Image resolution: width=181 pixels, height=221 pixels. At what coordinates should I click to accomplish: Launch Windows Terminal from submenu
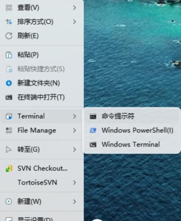pyautogui.click(x=131, y=144)
